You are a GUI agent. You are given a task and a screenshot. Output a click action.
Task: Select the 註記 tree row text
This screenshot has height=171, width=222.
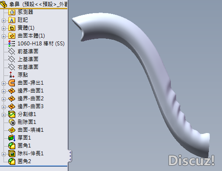[x=23, y=20]
